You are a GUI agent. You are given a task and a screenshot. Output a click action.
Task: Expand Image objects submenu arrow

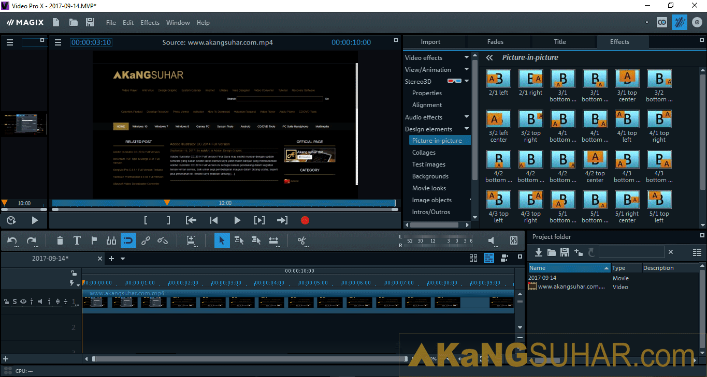pyautogui.click(x=470, y=200)
